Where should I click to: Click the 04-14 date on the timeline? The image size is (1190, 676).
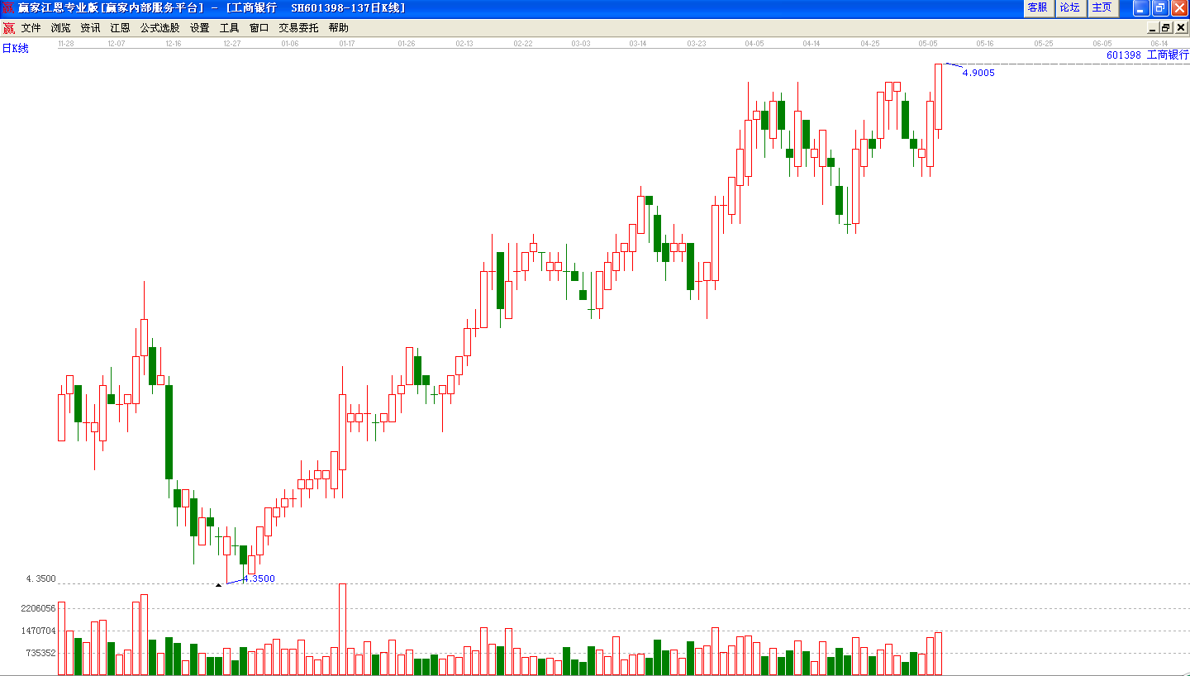[812, 43]
